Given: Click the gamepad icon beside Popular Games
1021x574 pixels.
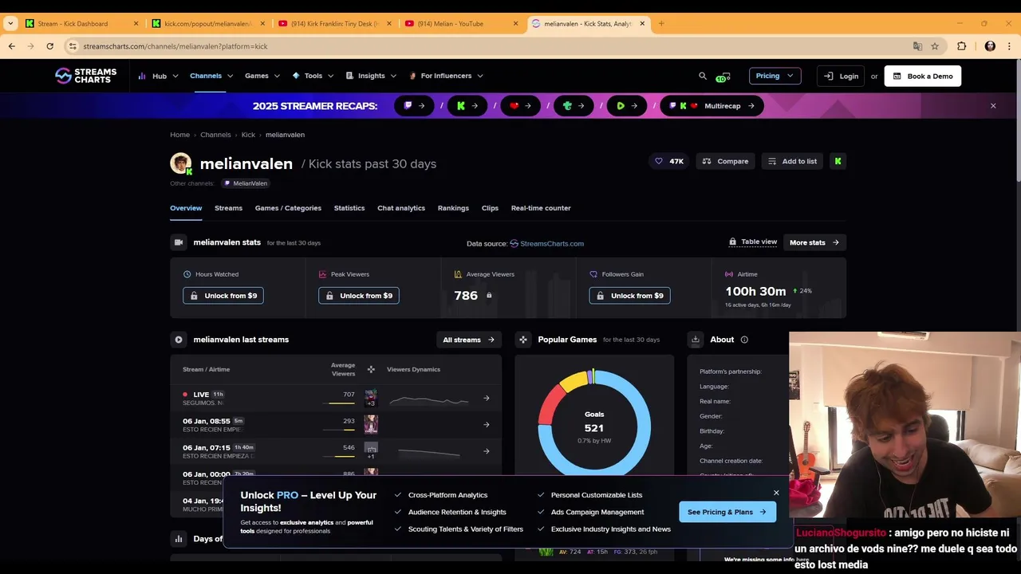Looking at the screenshot, I should [523, 340].
